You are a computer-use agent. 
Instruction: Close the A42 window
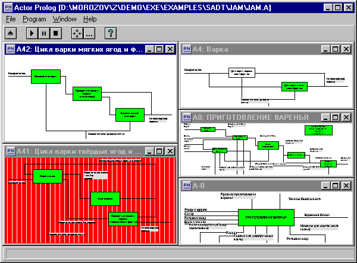click(170, 49)
